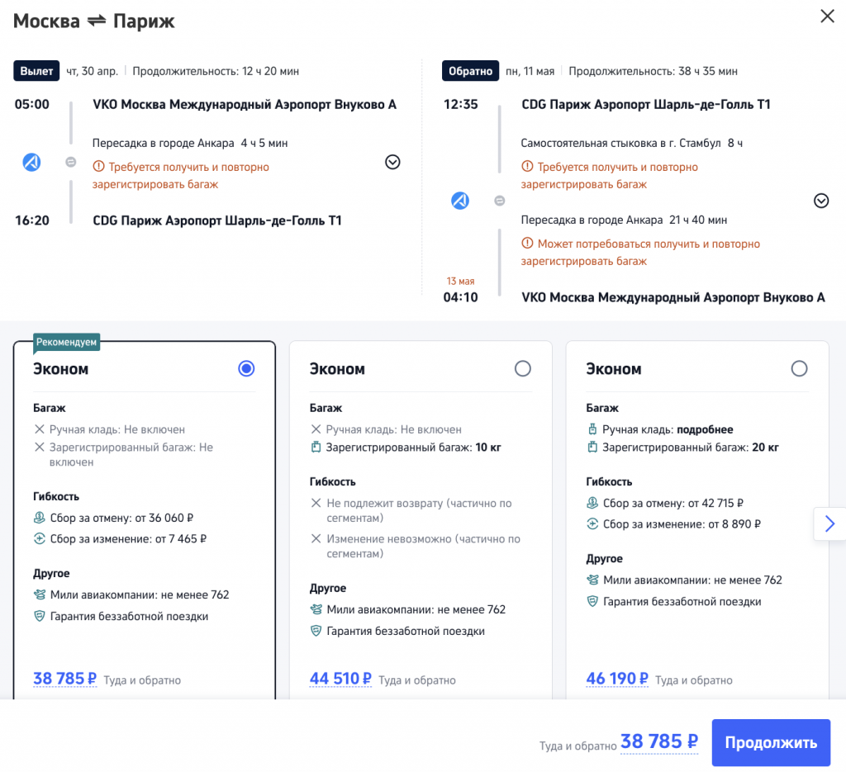Open hand luggage подробнее link
Image resolution: width=846 pixels, height=772 pixels.
click(705, 429)
